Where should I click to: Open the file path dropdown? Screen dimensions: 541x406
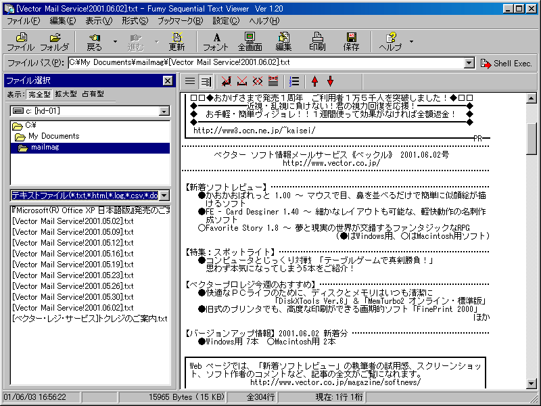469,63
